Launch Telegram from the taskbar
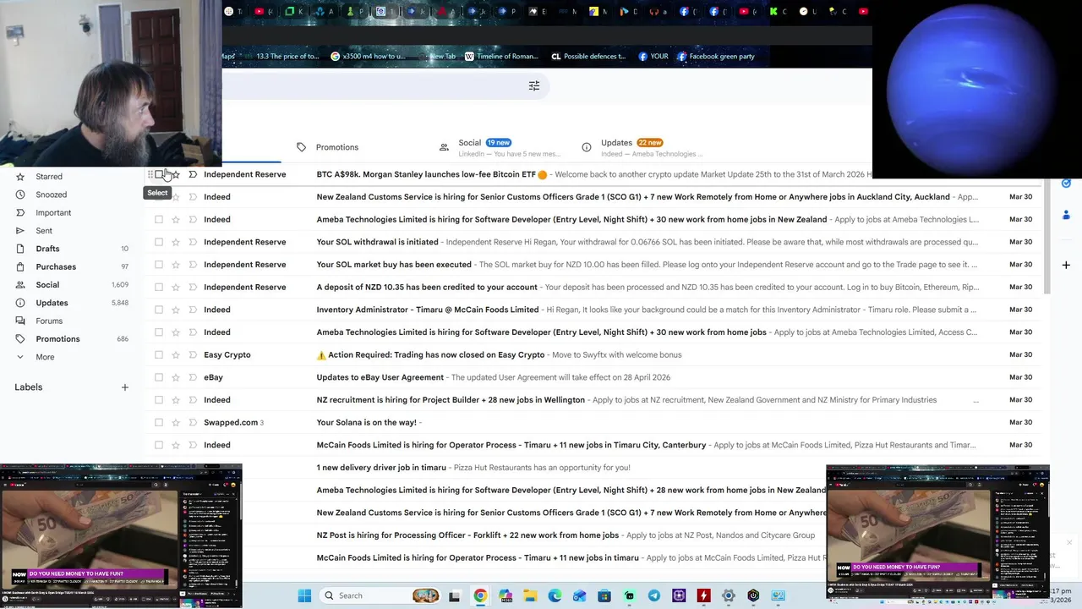 [654, 595]
